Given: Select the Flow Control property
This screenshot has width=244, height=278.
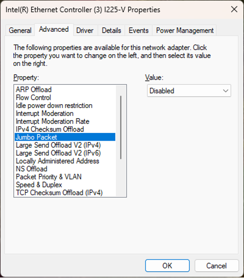Looking at the screenshot, I should pos(65,98).
